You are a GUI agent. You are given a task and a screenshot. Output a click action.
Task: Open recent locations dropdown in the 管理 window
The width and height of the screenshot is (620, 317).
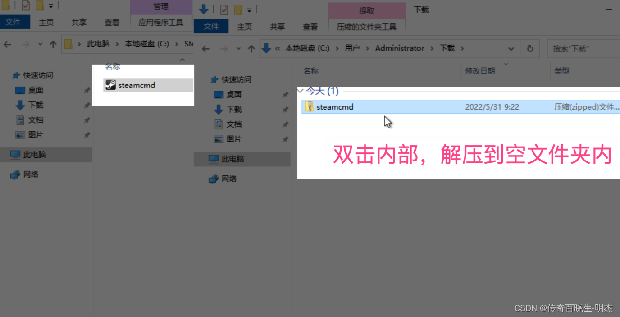tap(40, 44)
